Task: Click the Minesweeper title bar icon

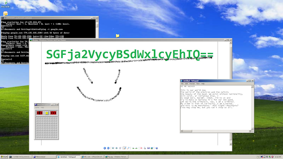Action: 36,105
